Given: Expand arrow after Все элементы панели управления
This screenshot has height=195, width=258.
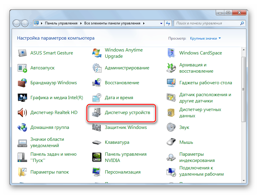Looking at the screenshot, I should [143, 23].
